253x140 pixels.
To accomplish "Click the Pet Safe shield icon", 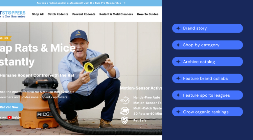I will [x=125, y=121].
